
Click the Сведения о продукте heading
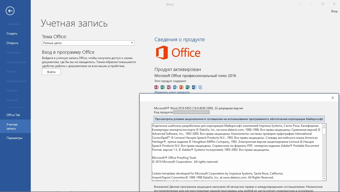coord(179,39)
